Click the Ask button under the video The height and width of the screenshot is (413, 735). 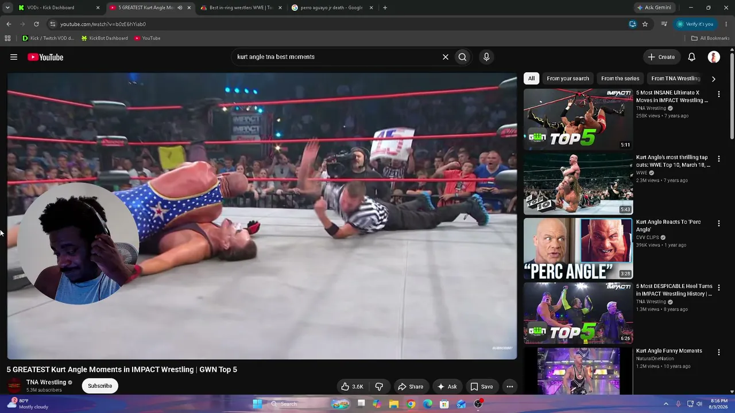[x=447, y=387]
